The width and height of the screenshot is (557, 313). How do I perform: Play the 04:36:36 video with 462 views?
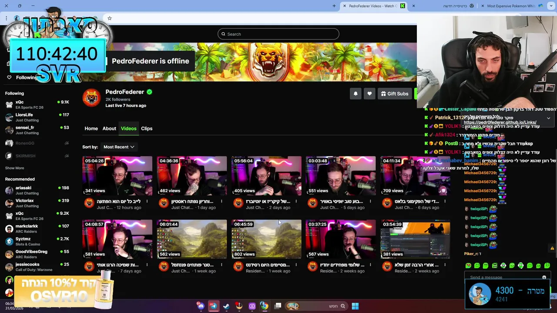pos(192,176)
